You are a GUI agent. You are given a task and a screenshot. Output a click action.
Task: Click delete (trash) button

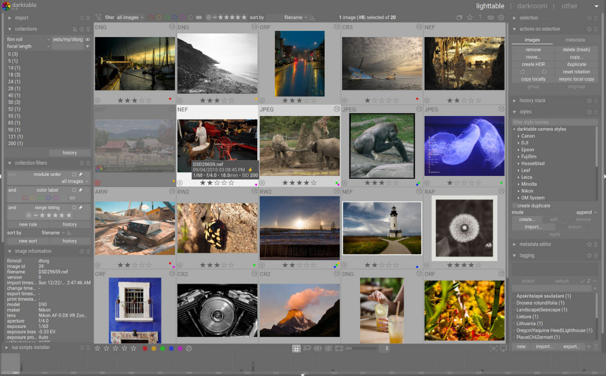pos(576,50)
